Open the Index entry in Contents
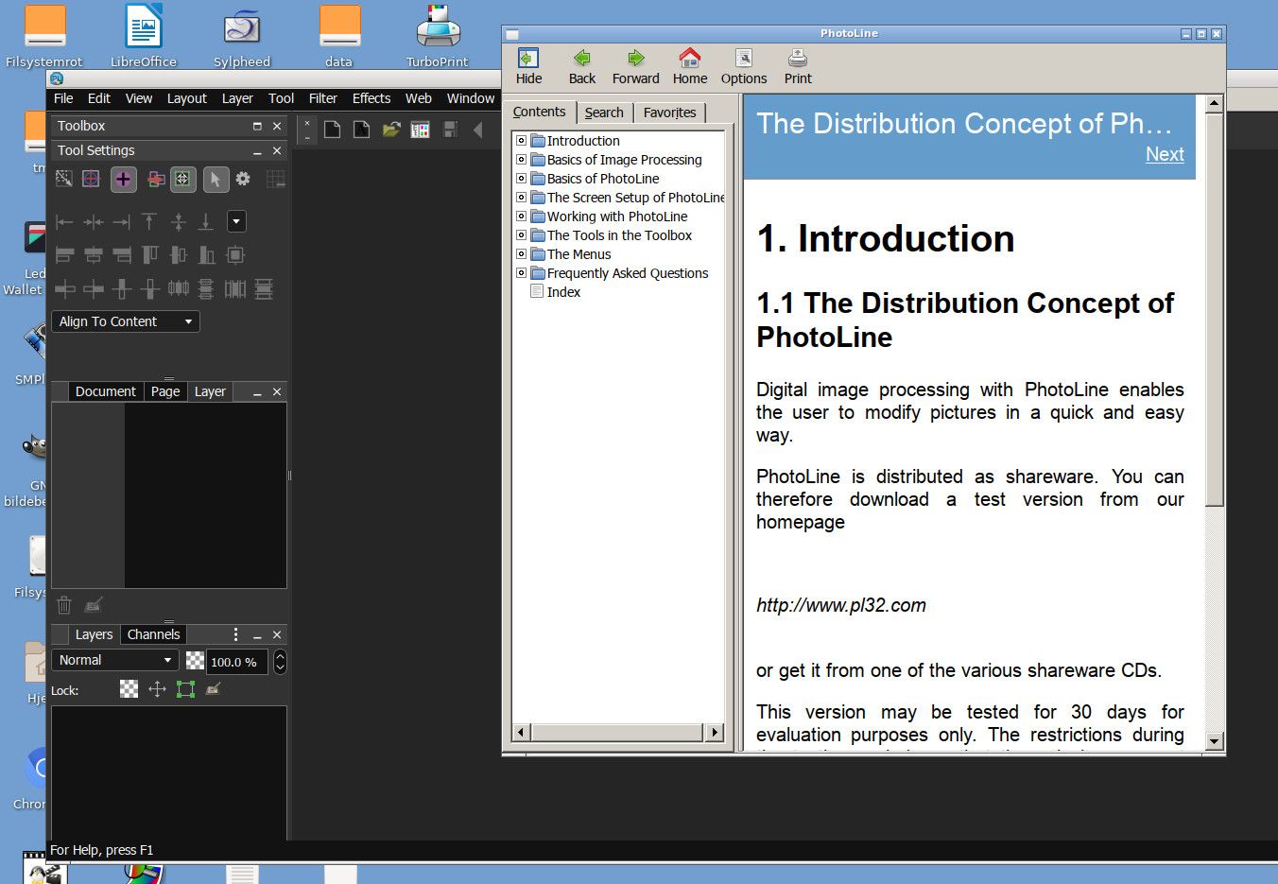Viewport: 1278px width, 884px height. [x=563, y=292]
